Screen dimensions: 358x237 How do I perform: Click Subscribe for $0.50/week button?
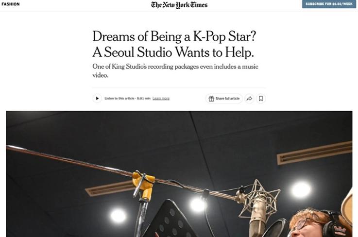click(x=329, y=4)
